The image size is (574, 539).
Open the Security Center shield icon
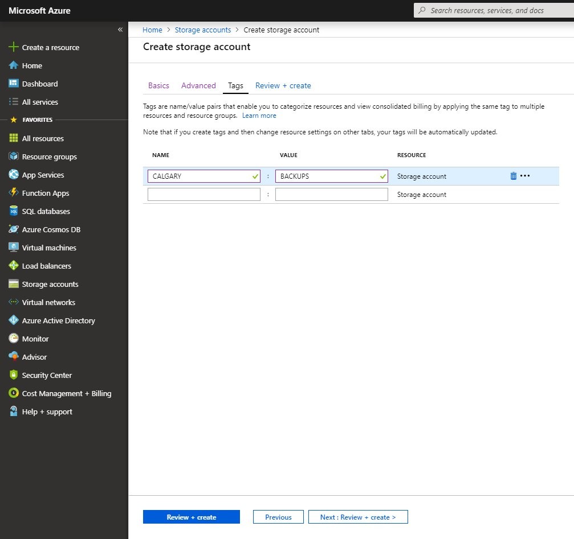[14, 375]
